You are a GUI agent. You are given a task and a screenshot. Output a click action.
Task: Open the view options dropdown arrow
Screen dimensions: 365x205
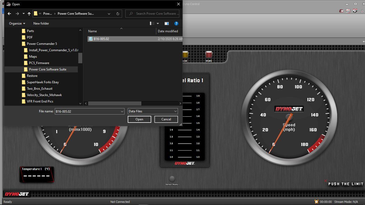pos(158,23)
